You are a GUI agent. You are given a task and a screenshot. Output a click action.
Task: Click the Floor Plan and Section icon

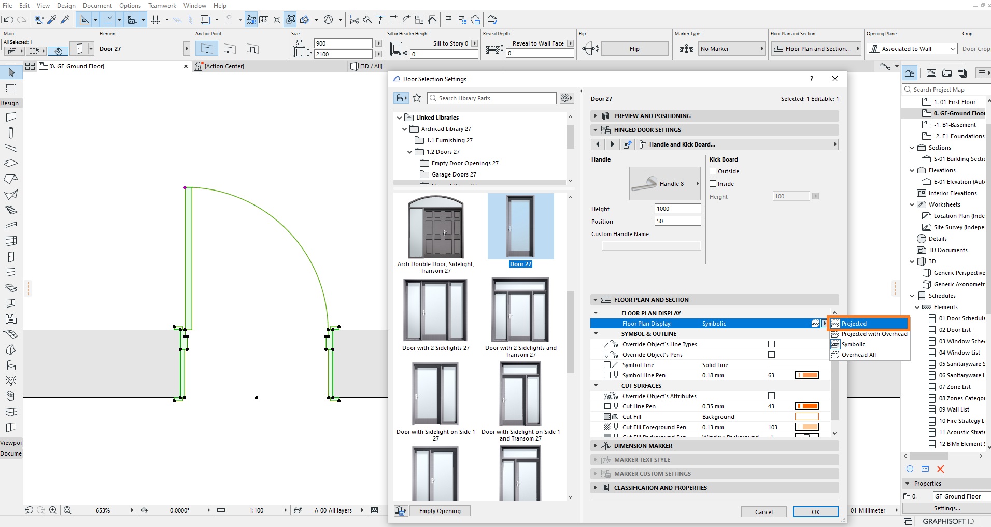(x=778, y=48)
